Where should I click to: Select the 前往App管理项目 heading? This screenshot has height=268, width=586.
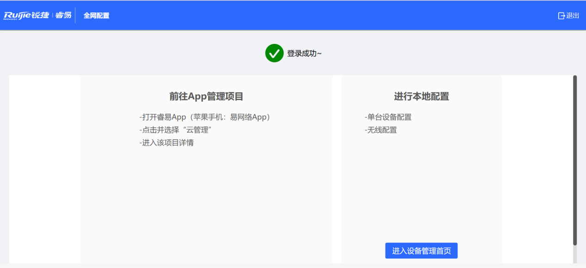[x=206, y=96]
